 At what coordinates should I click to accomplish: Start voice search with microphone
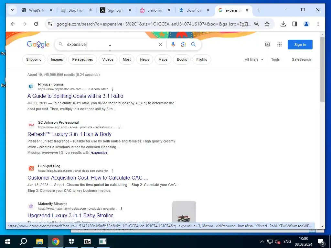[x=173, y=45]
